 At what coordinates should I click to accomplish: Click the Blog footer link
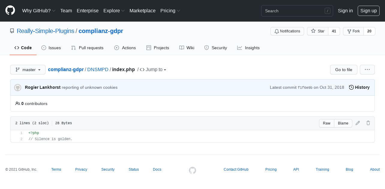pos(349,169)
